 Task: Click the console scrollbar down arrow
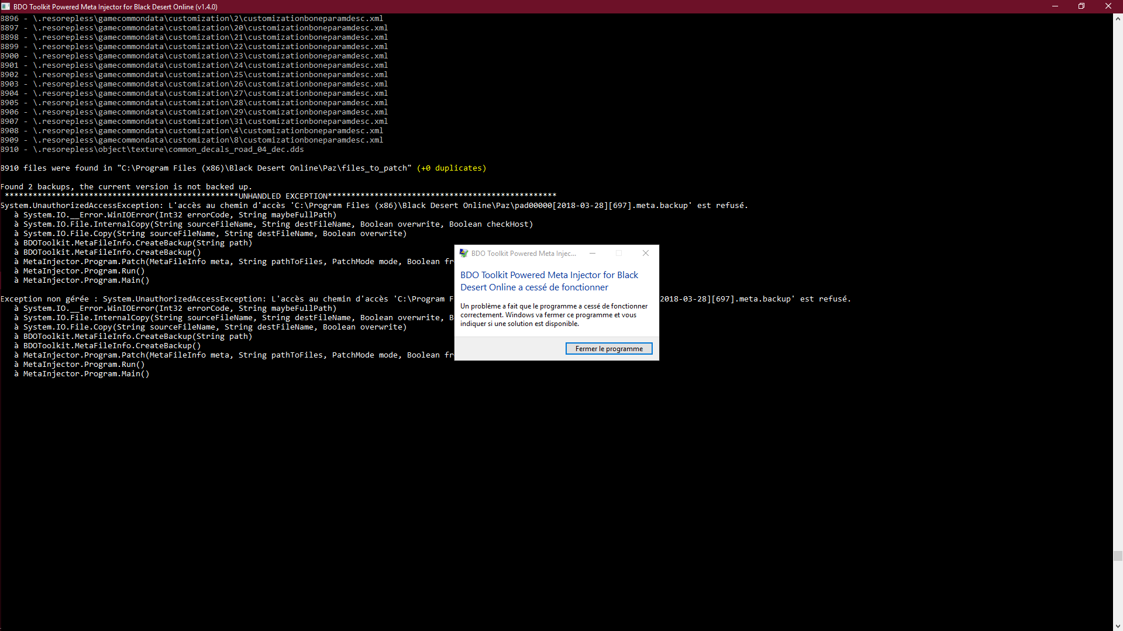coord(1118,626)
